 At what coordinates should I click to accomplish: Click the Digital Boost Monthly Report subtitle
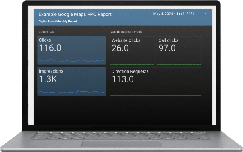pos(58,22)
